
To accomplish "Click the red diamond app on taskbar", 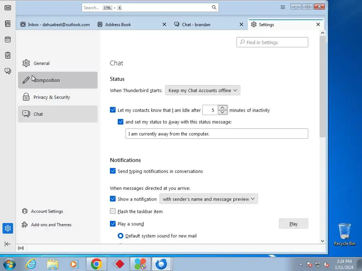I will coord(119,264).
